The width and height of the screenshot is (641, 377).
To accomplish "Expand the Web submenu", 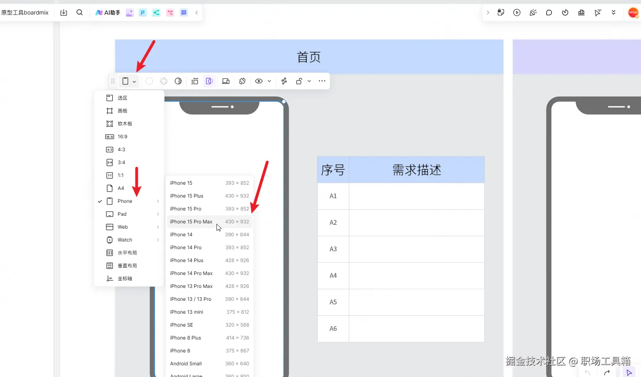I will 129,227.
